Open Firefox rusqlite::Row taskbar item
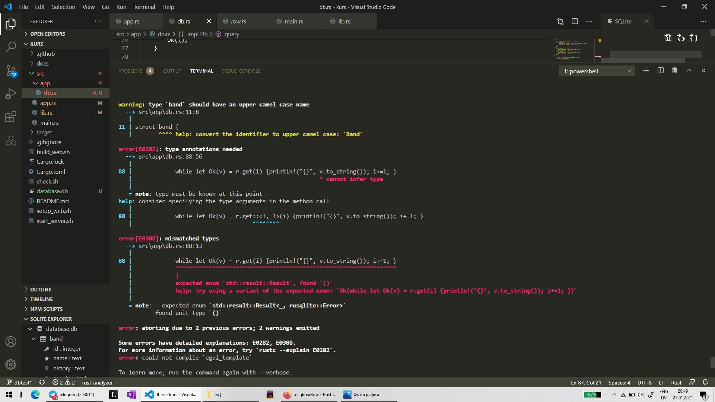The width and height of the screenshot is (715, 402). (x=309, y=395)
